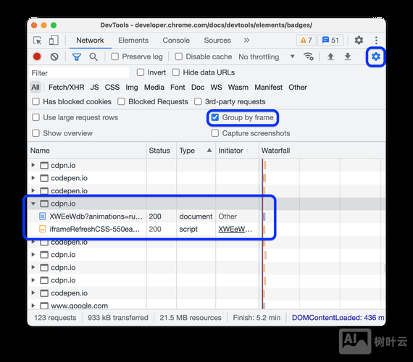Clear the network log
Viewport: 413px width, 362px height.
click(x=54, y=56)
